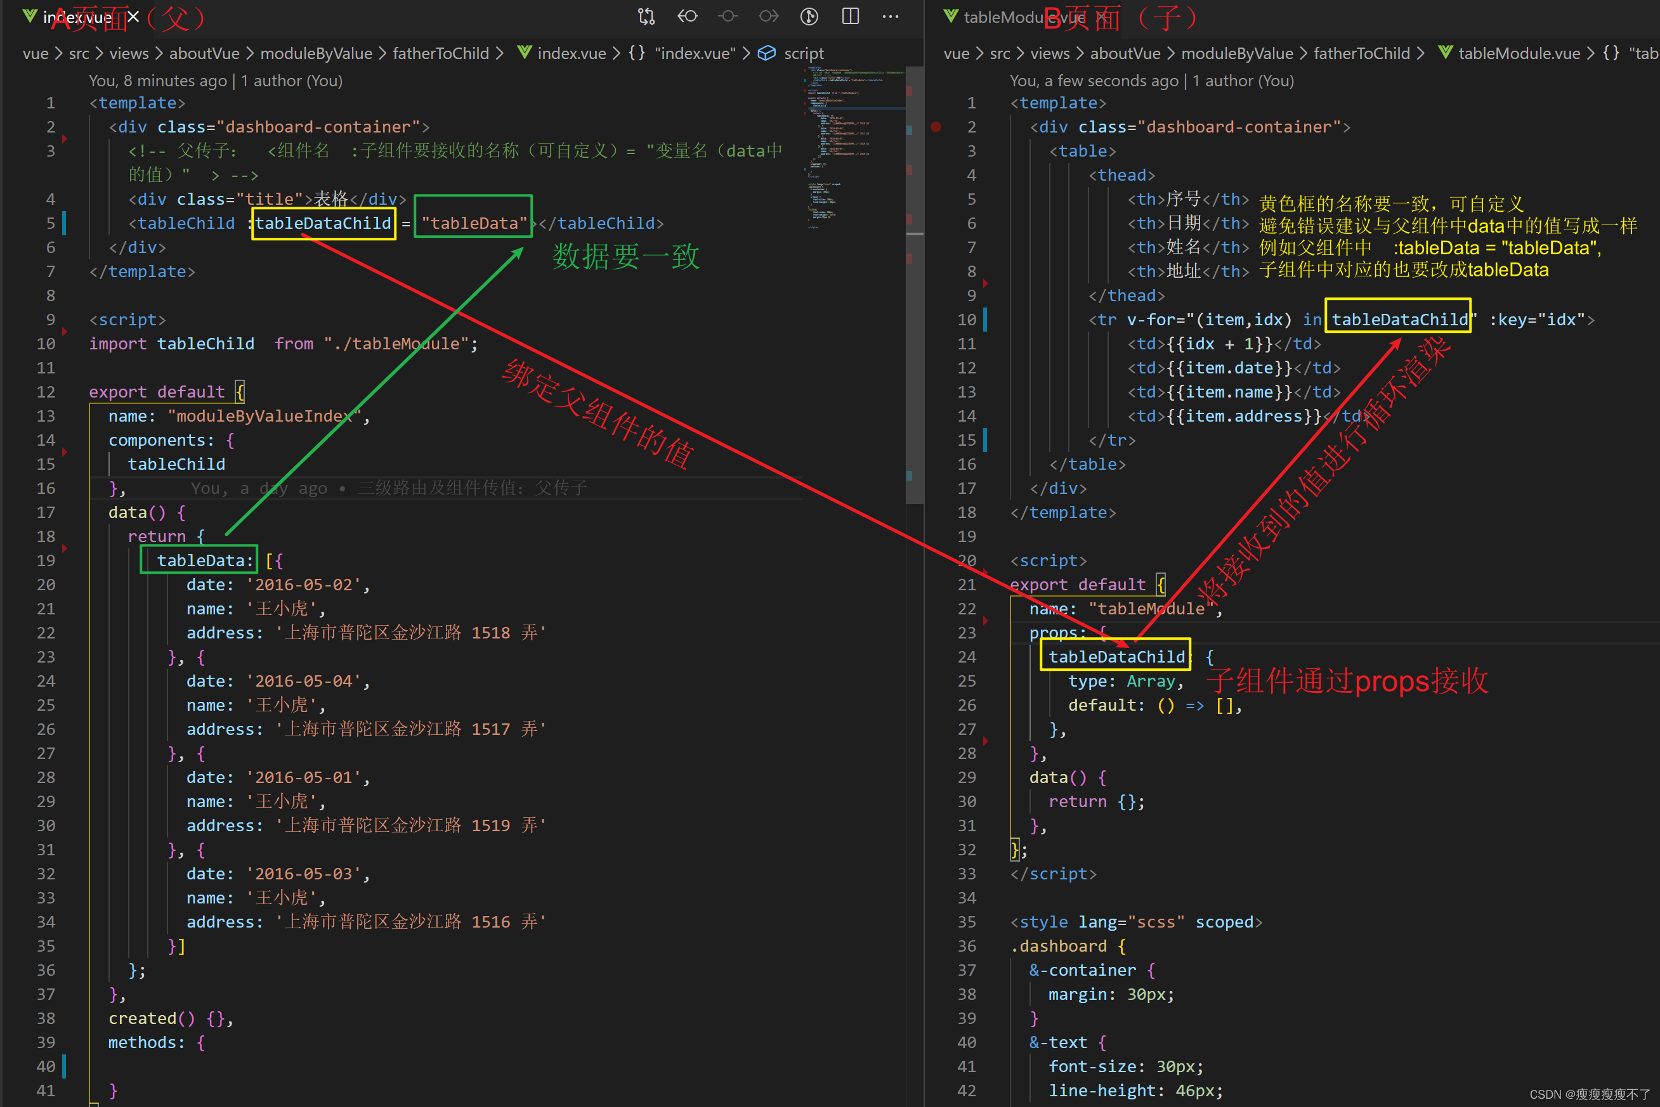Viewport: 1660px width, 1107px height.
Task: Click the blue change bar at right line 15
Action: 985,441
